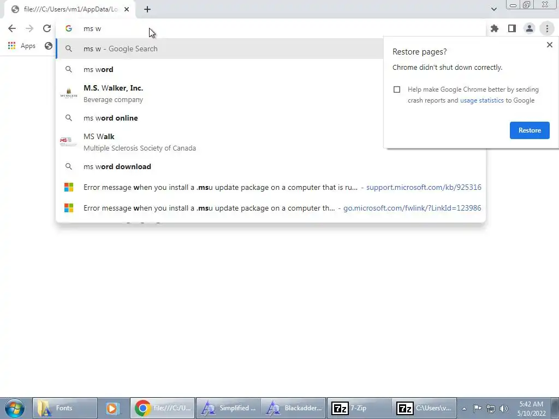
Task: Go back to the previous page
Action: pos(12,28)
